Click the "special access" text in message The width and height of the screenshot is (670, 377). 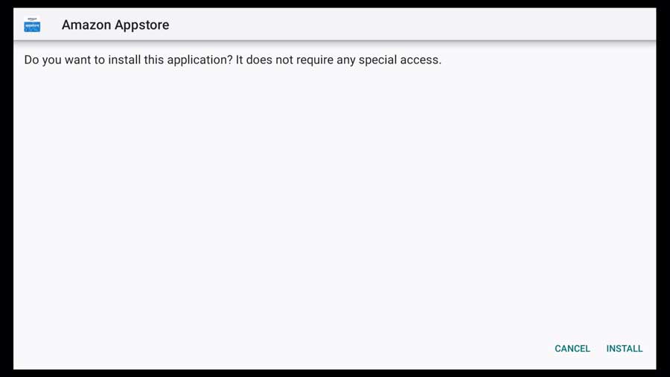[x=400, y=60]
